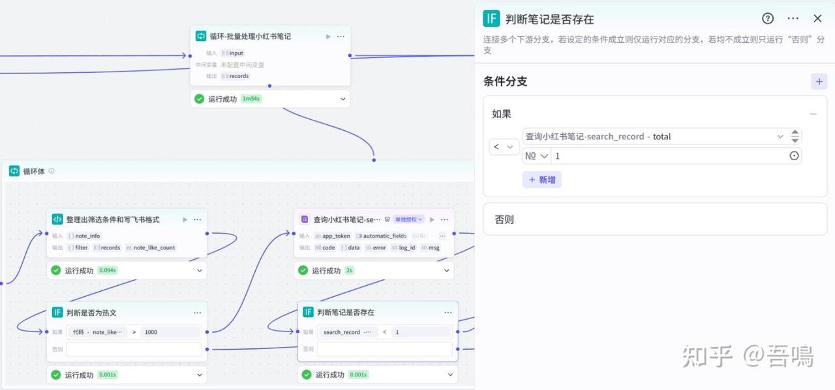Viewport: 835px width, 390px height.
Task: Run the 循环-批量处理小红书笔记 loop node
Action: (x=328, y=36)
